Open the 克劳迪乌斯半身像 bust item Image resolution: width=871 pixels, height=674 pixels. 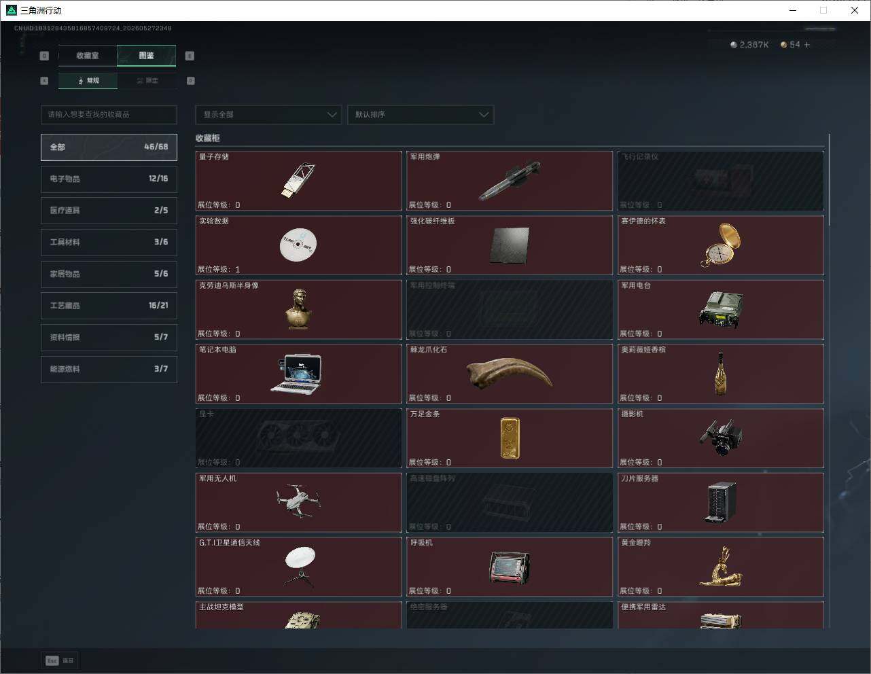(x=298, y=310)
